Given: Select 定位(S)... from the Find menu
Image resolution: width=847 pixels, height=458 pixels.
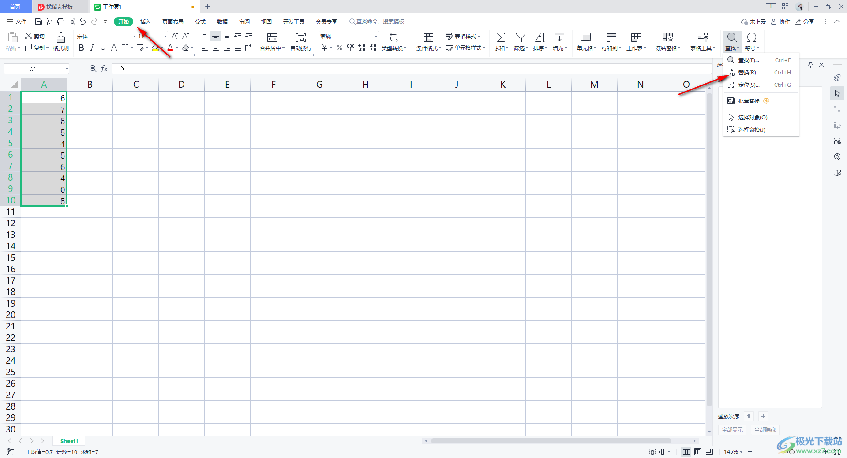Looking at the screenshot, I should [x=761, y=85].
